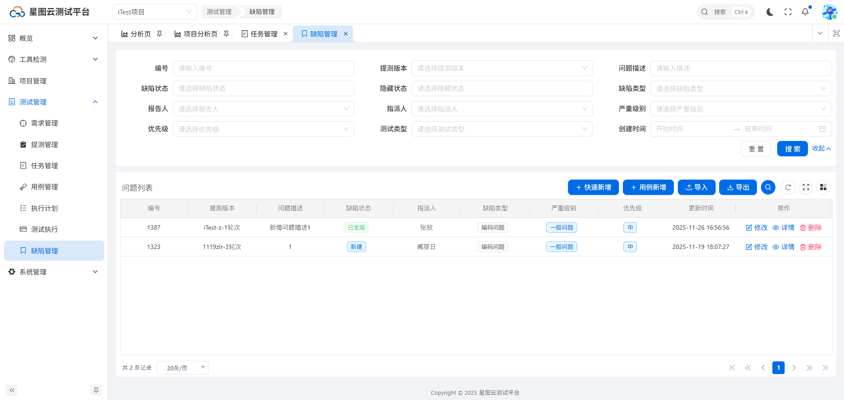Image resolution: width=844 pixels, height=400 pixels.
Task: Open the 严重级别 dropdown filter
Action: tap(740, 109)
